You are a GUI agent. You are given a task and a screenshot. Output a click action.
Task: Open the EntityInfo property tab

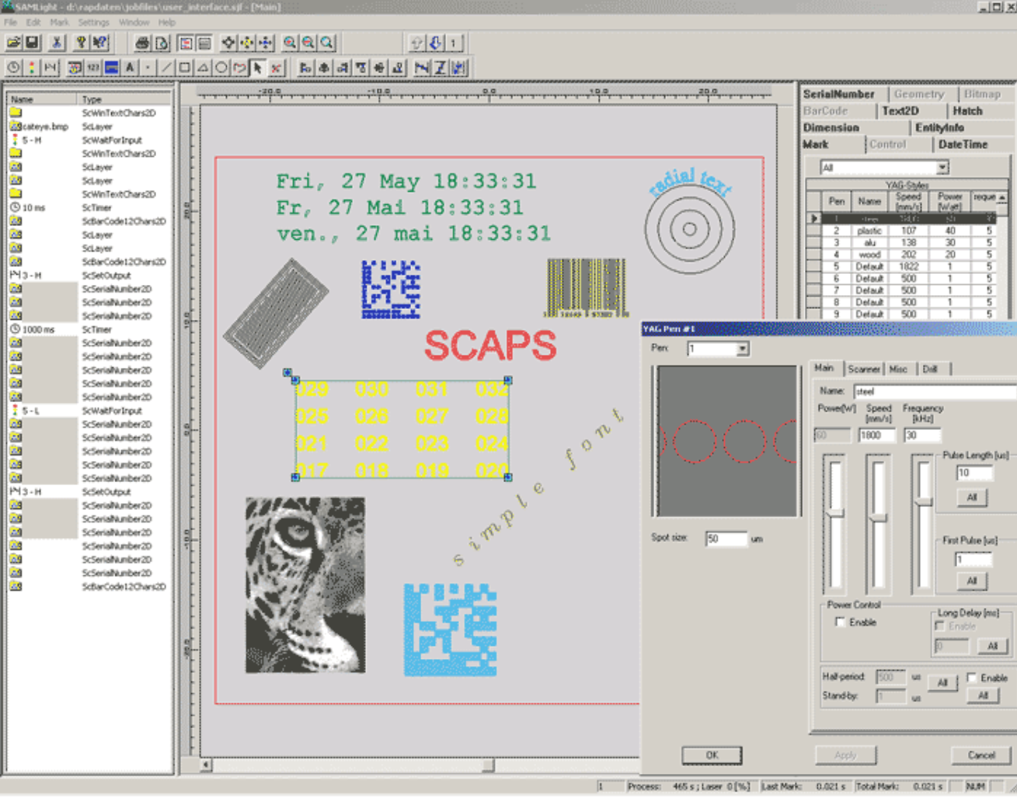tap(939, 127)
